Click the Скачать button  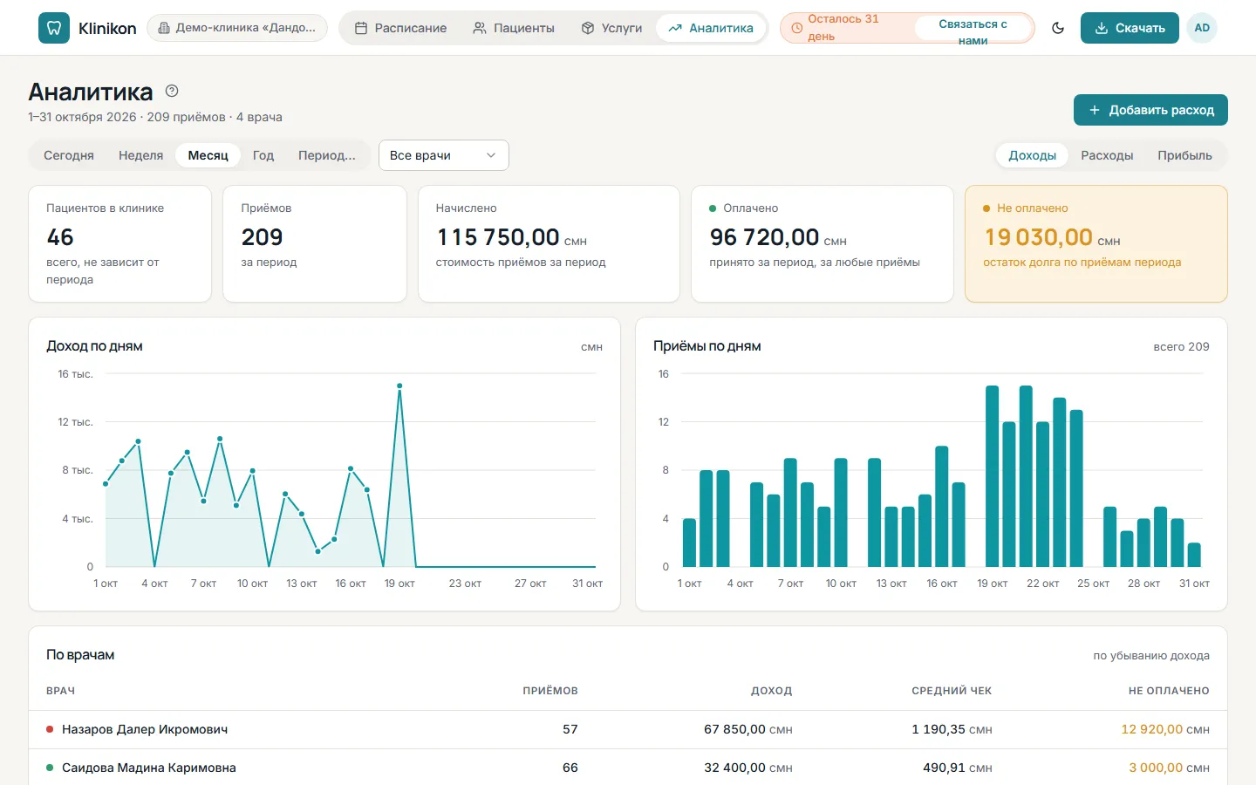(x=1130, y=28)
